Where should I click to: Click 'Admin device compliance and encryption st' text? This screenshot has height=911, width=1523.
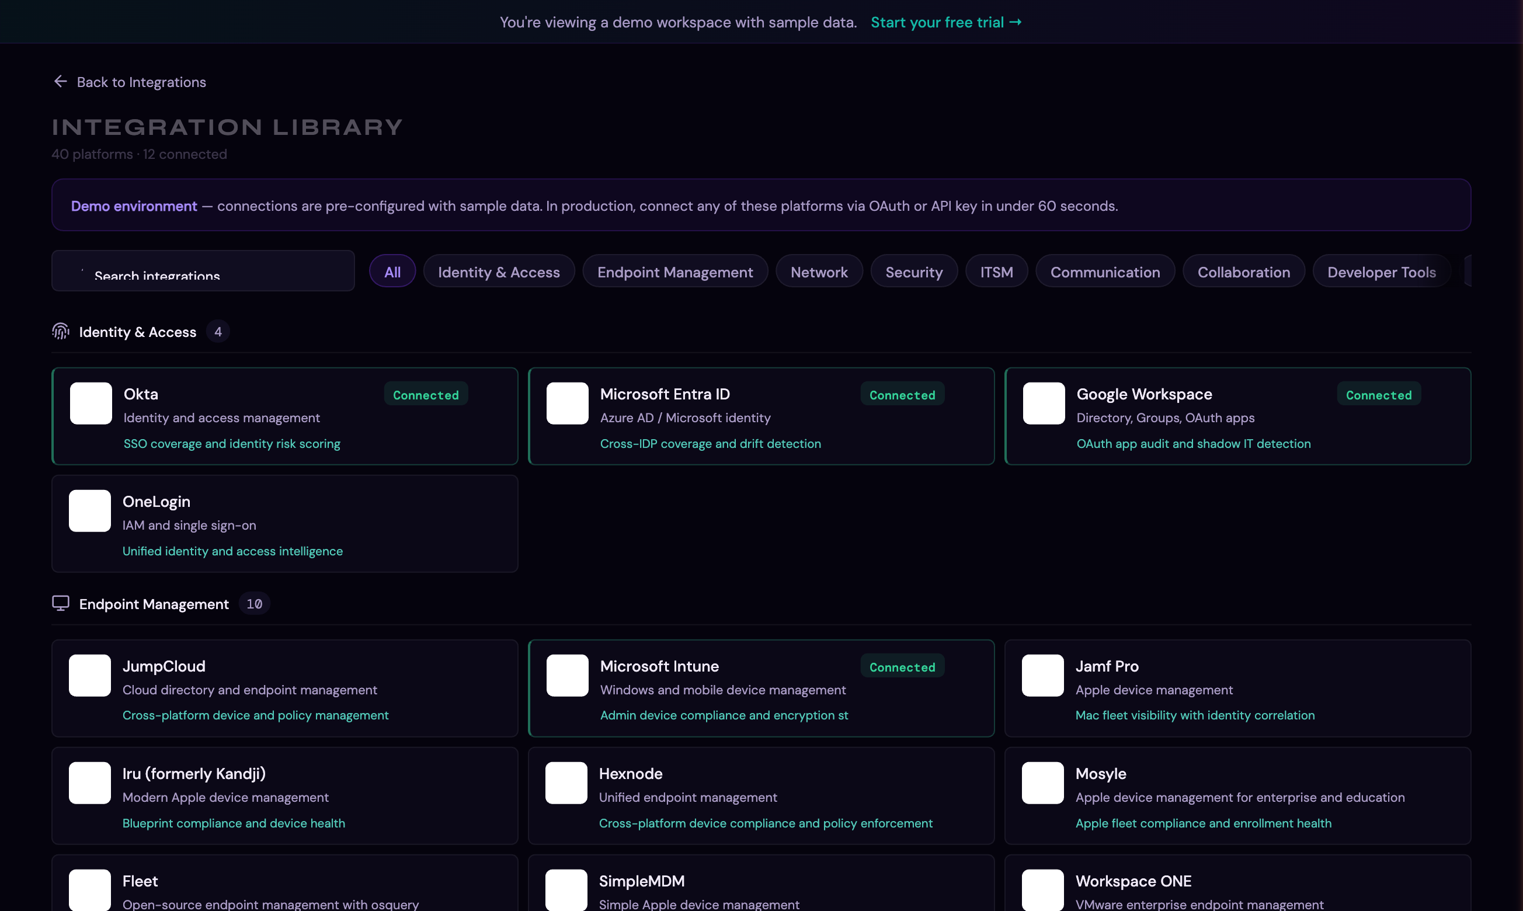724,715
